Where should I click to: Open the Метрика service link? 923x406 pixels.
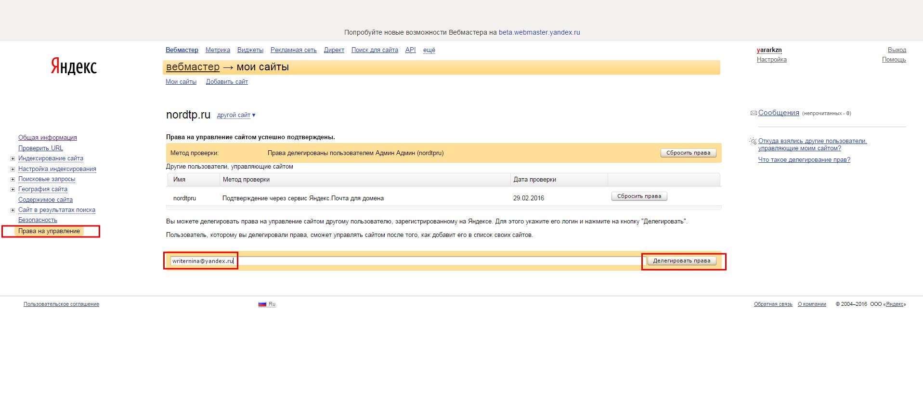(x=218, y=50)
